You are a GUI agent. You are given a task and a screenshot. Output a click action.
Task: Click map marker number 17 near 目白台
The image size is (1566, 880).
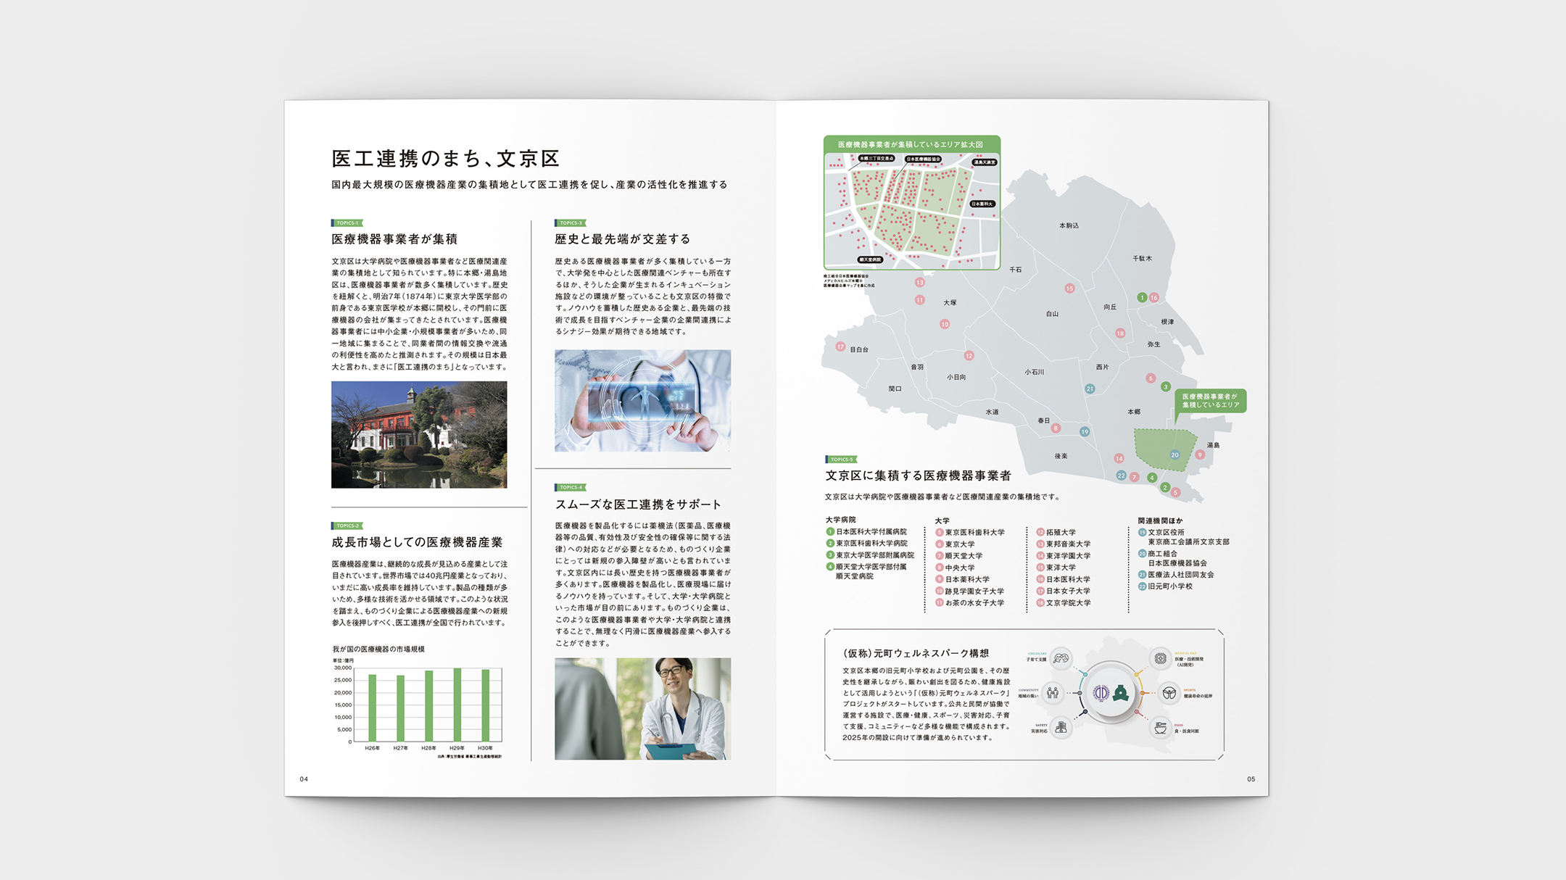[x=840, y=346]
